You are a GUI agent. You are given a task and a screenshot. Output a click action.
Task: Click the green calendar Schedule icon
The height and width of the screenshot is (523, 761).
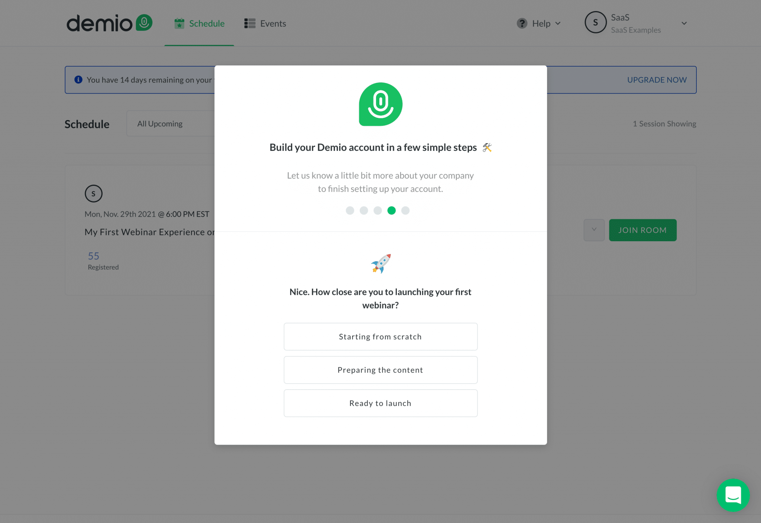click(x=179, y=23)
